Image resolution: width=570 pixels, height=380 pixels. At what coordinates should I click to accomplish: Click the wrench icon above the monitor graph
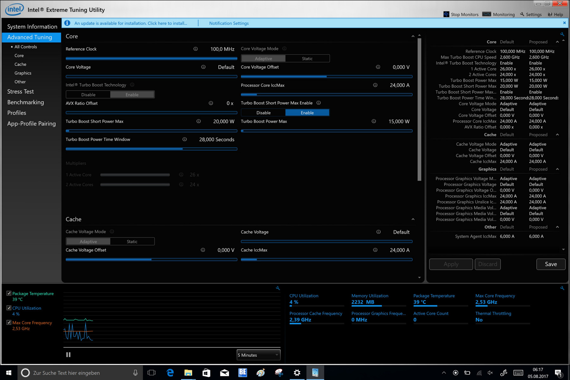(278, 288)
